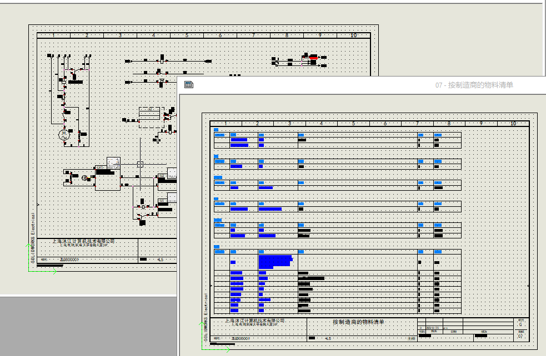
Task: Click the contactor coil symbol in the schematic
Action: point(64,112)
